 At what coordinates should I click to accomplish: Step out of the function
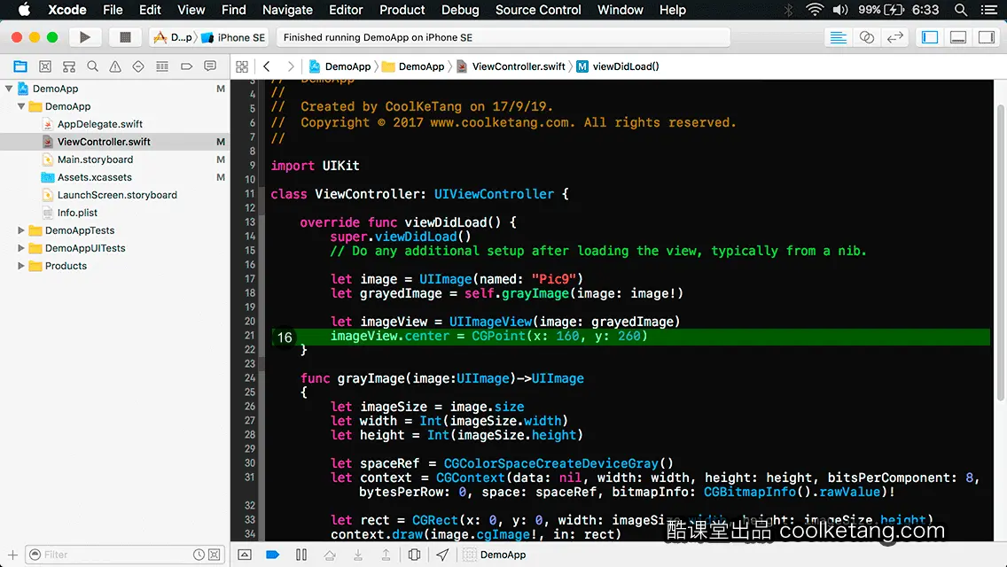(x=386, y=555)
